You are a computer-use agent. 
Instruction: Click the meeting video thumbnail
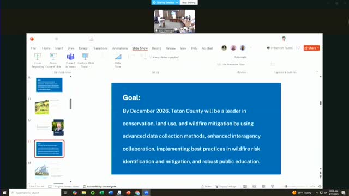[174, 21]
